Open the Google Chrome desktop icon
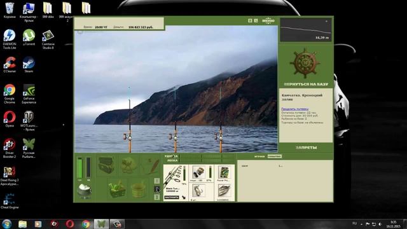The image size is (407, 229). pos(10,94)
